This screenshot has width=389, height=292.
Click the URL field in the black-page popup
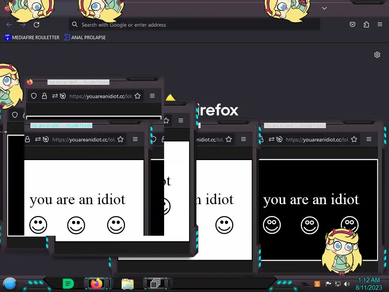coord(318,140)
